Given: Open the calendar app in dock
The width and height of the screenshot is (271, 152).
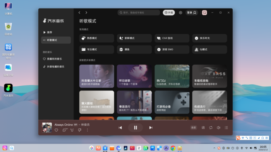Looking at the screenshot, I should pos(139,148).
